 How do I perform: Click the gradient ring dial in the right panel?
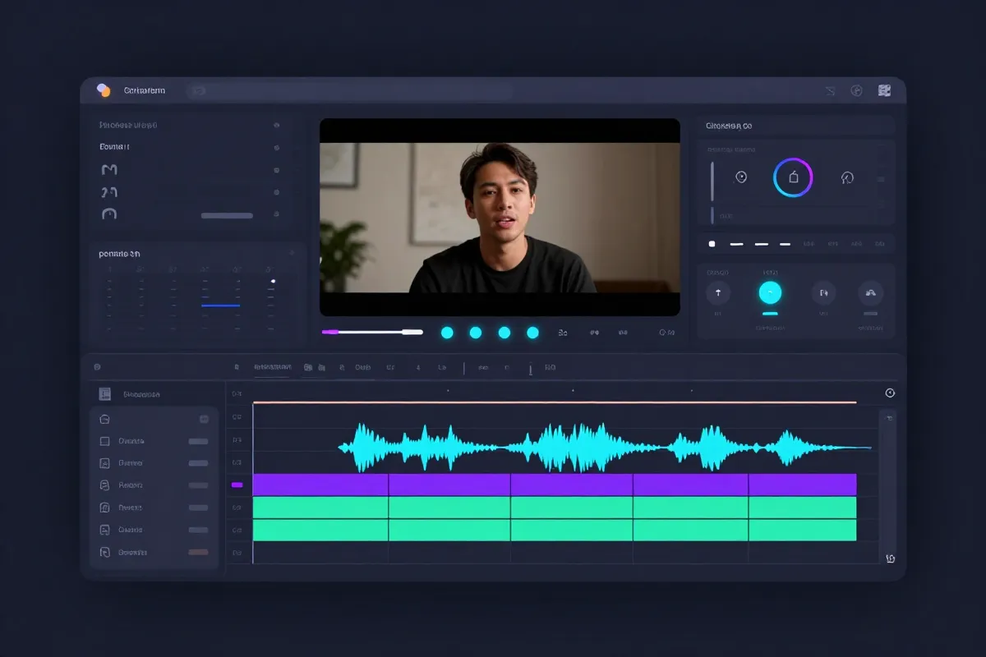pyautogui.click(x=793, y=177)
